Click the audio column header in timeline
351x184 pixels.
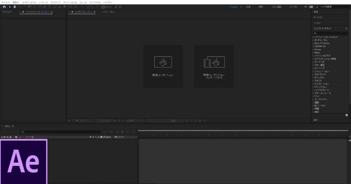tap(5, 137)
